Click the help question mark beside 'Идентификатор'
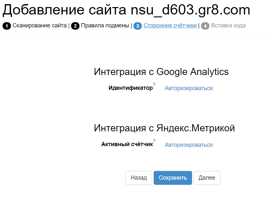Screen dimensions: 265x197 154,84
